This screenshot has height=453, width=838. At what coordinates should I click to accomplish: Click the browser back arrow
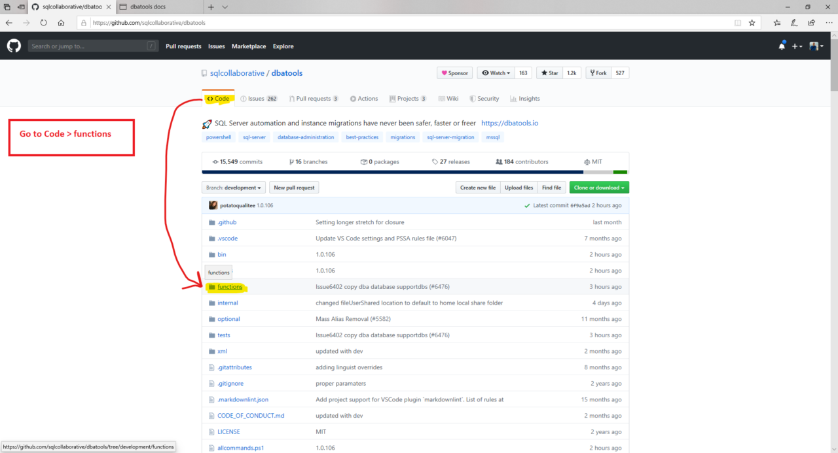pos(9,22)
